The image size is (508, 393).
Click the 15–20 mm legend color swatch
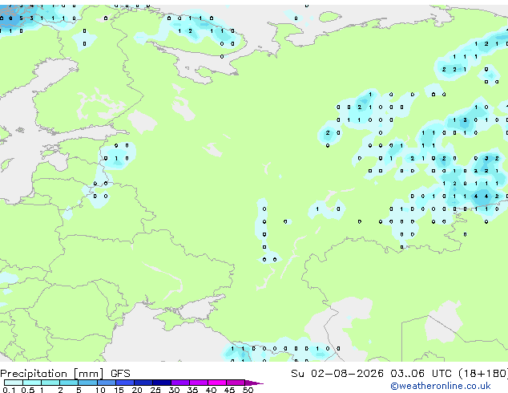click(x=125, y=383)
